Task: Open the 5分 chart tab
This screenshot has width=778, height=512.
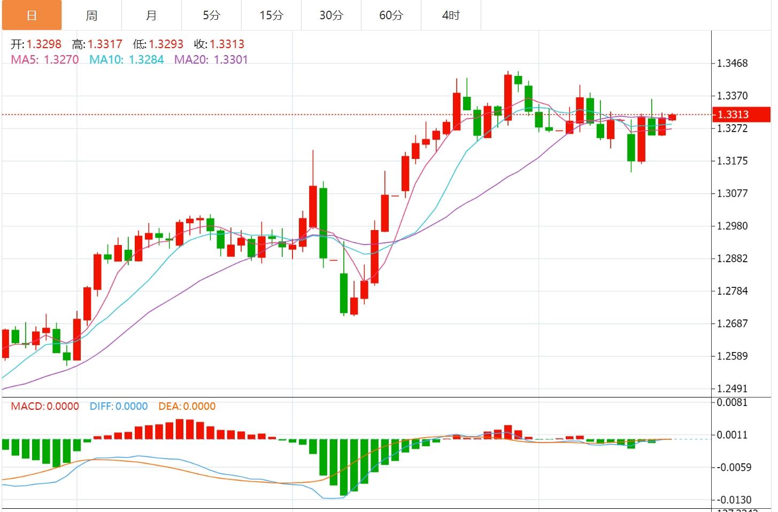Action: click(211, 16)
